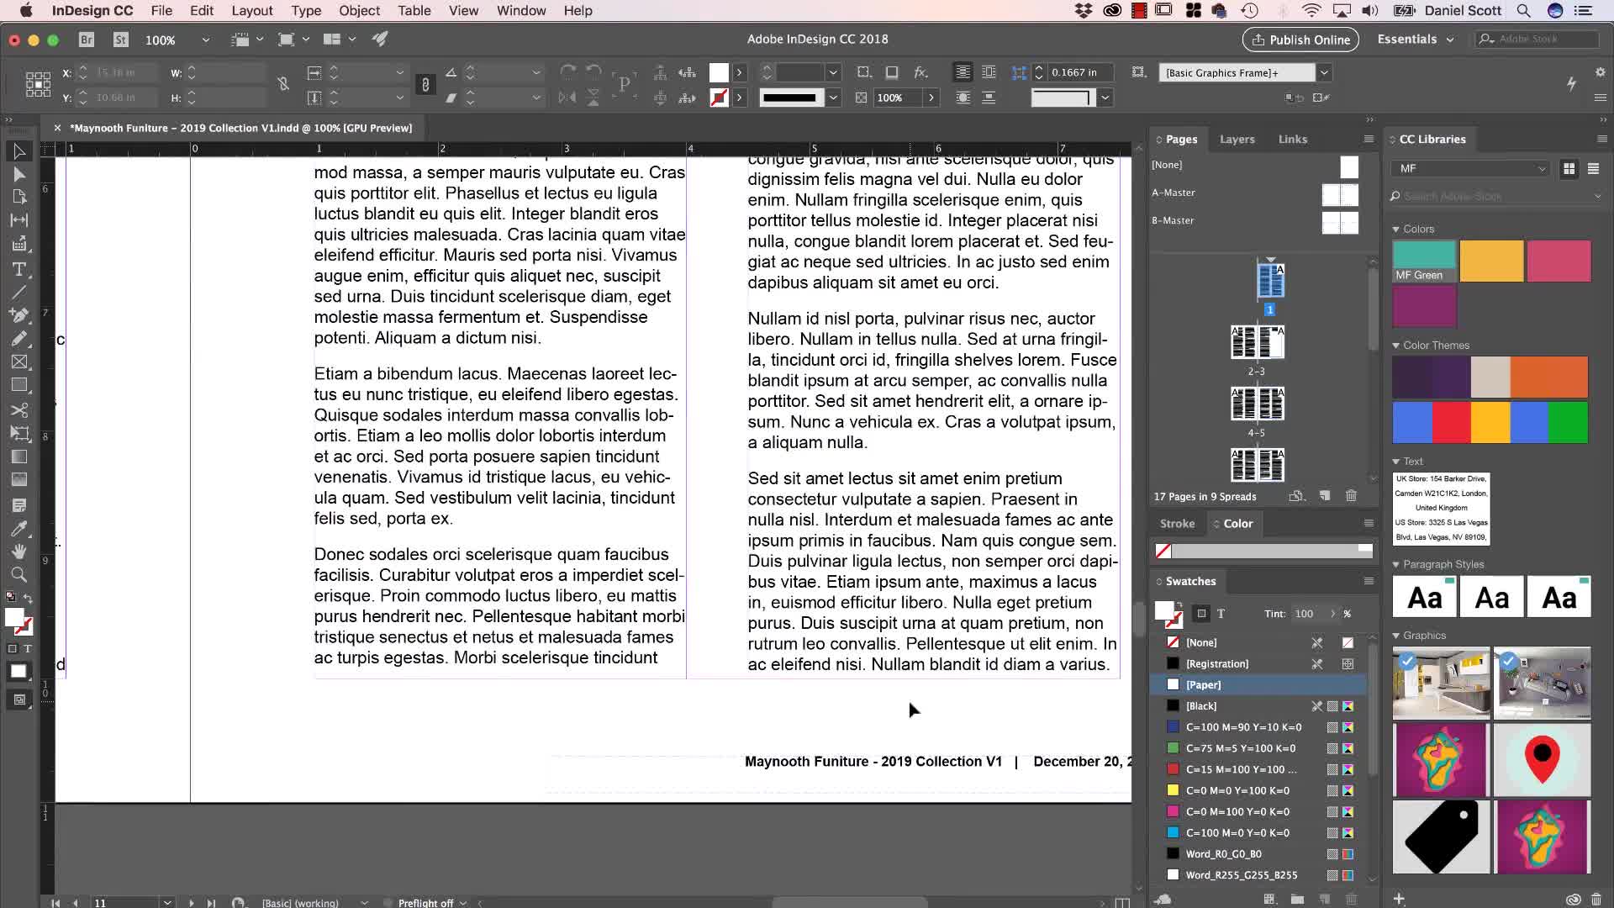Toggle swap fill and stroke arrow
This screenshot has width=1614, height=908.
pyautogui.click(x=29, y=599)
